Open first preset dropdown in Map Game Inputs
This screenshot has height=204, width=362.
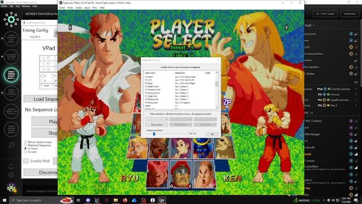[156, 120]
